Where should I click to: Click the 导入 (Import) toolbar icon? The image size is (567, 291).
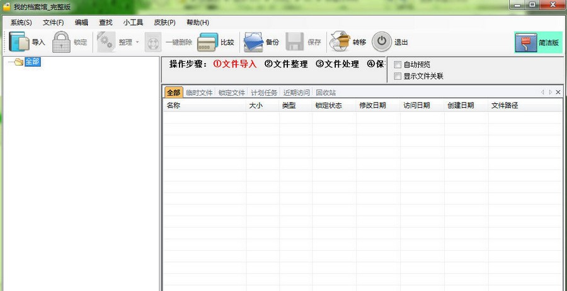[x=19, y=42]
